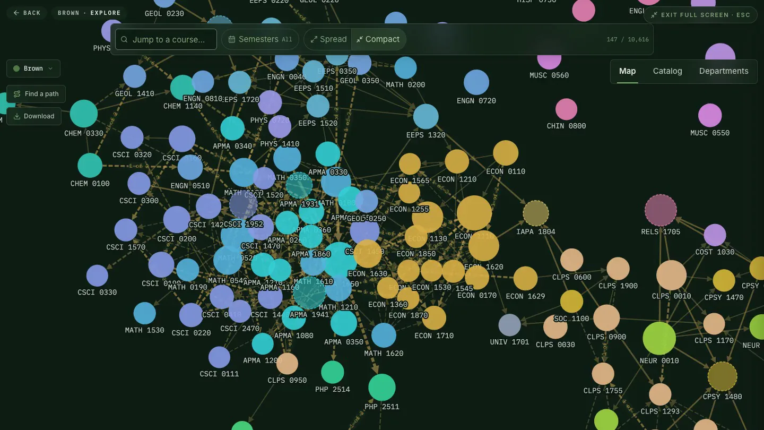The width and height of the screenshot is (764, 430).
Task: Select the NEUR 0010 green node
Action: (x=659, y=339)
